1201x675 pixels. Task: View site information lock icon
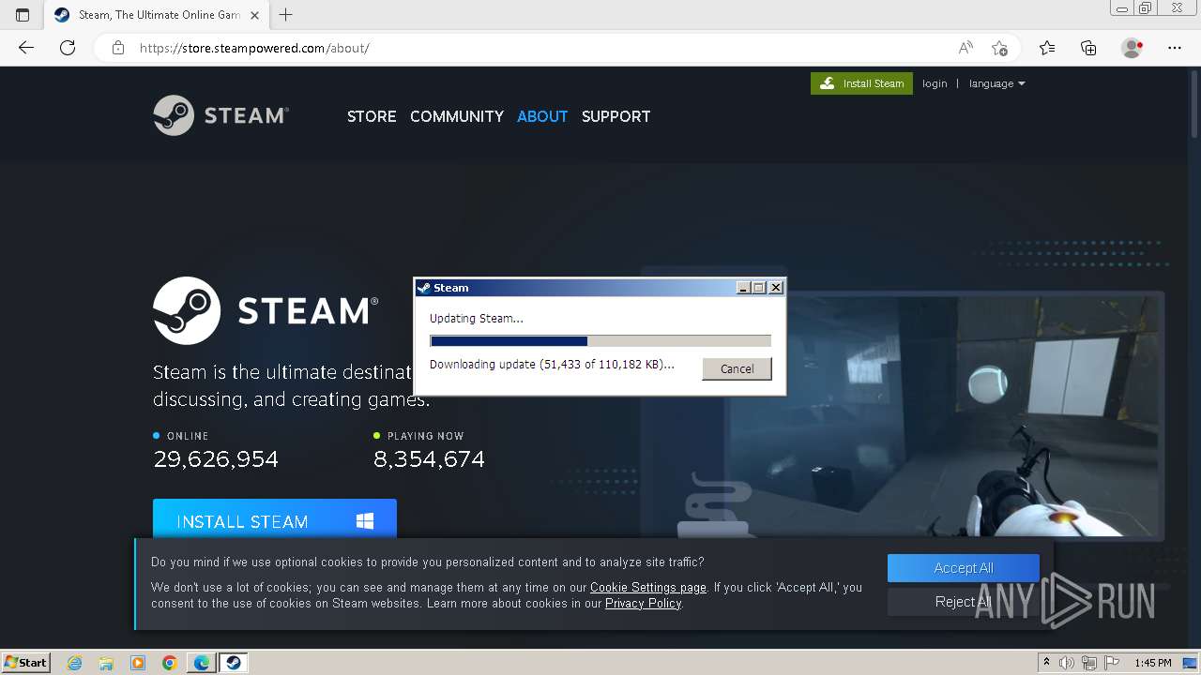(x=118, y=48)
